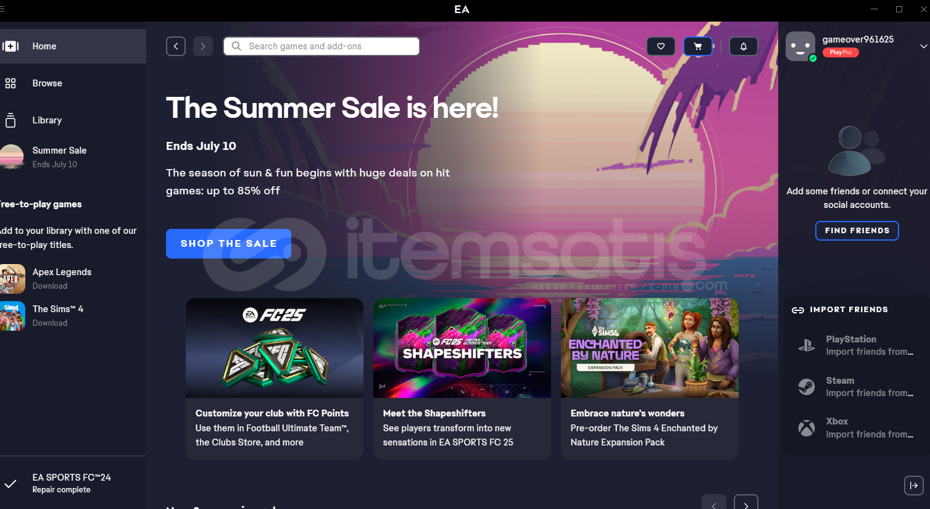Show next carousel items with right chevron
The image size is (930, 509).
[x=746, y=503]
